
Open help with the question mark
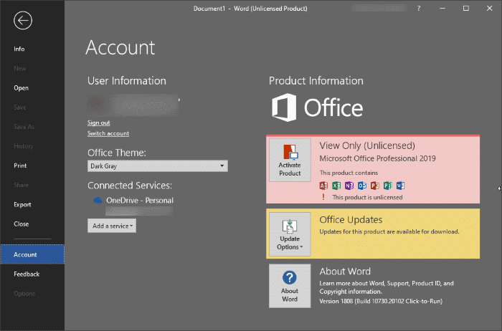[419, 9]
